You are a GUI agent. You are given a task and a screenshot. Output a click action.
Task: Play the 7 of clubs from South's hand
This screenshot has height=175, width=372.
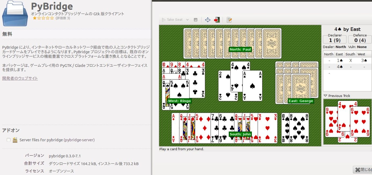coord(214,128)
